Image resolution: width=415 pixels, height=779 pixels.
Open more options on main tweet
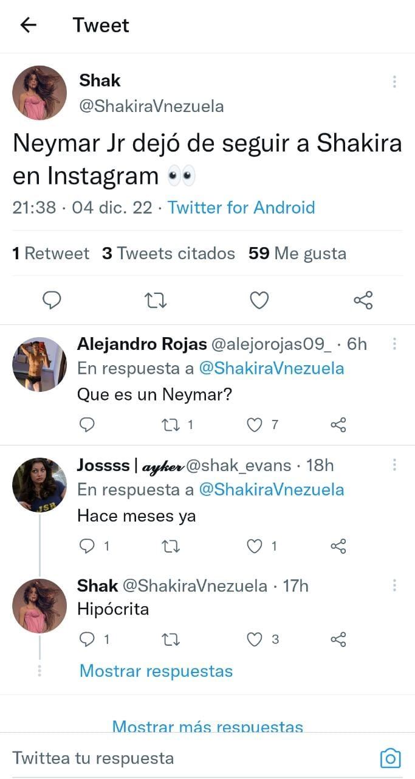394,82
